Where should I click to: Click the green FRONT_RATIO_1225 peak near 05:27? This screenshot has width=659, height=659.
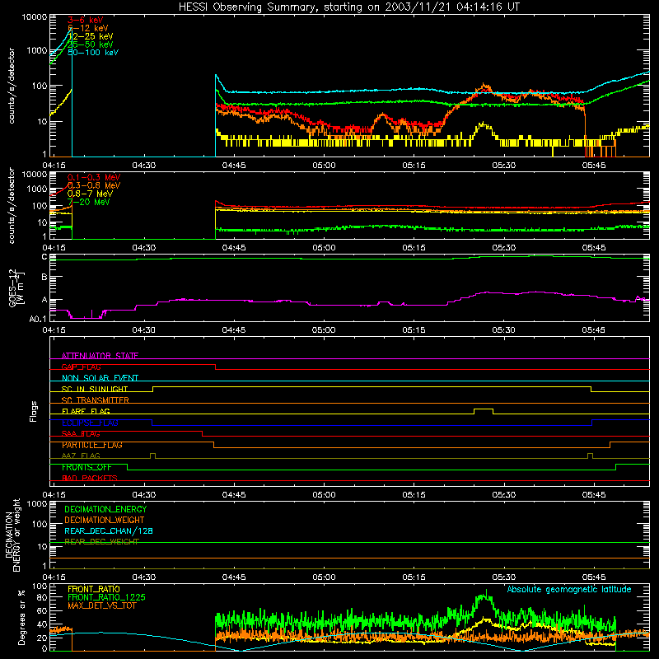pos(485,596)
